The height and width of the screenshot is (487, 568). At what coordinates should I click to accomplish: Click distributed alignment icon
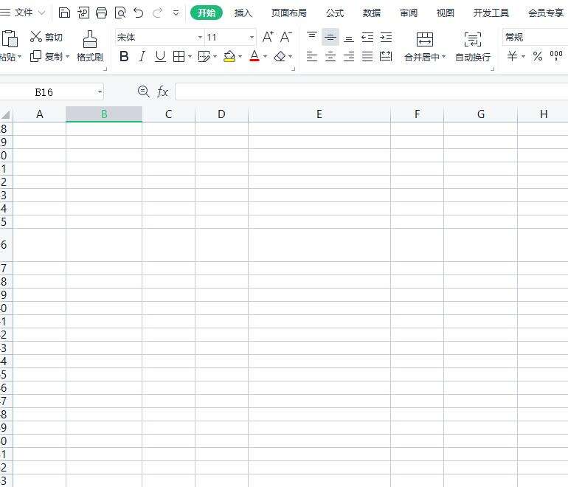click(x=386, y=57)
